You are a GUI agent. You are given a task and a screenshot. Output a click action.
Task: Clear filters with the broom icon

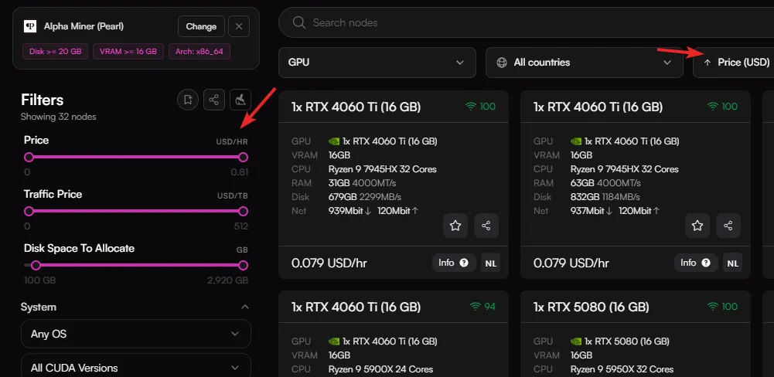point(240,100)
